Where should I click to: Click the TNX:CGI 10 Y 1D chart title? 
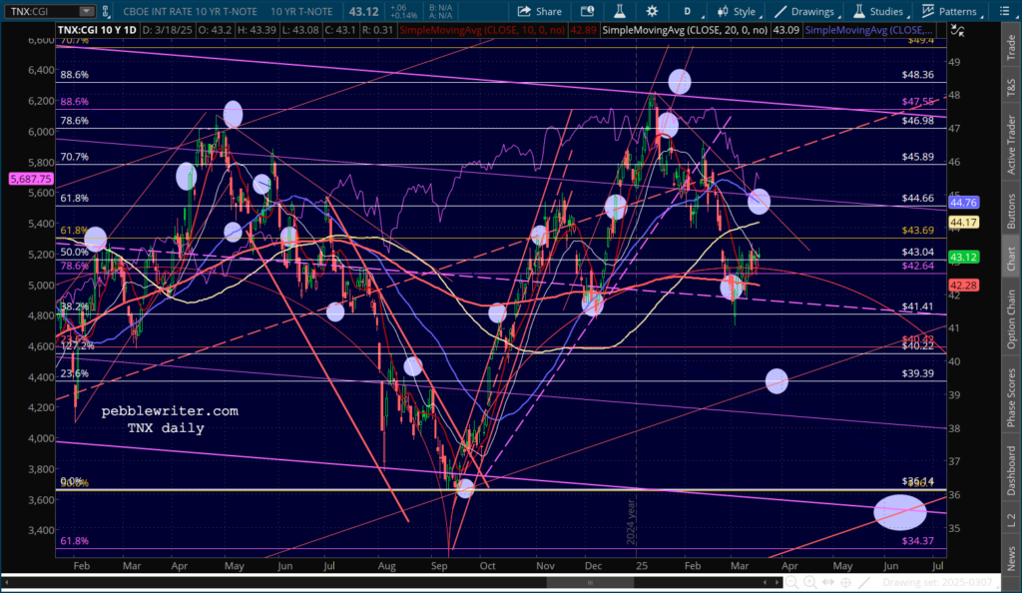(97, 30)
